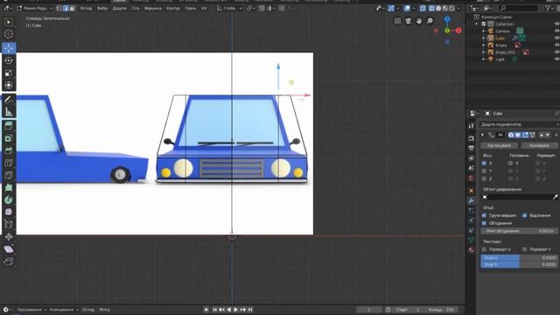Screen dimensions: 560x315
Task: Remove the modifier with its X button
Action: pos(556,135)
